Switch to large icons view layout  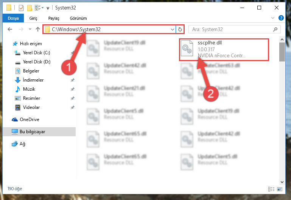pos(280,189)
